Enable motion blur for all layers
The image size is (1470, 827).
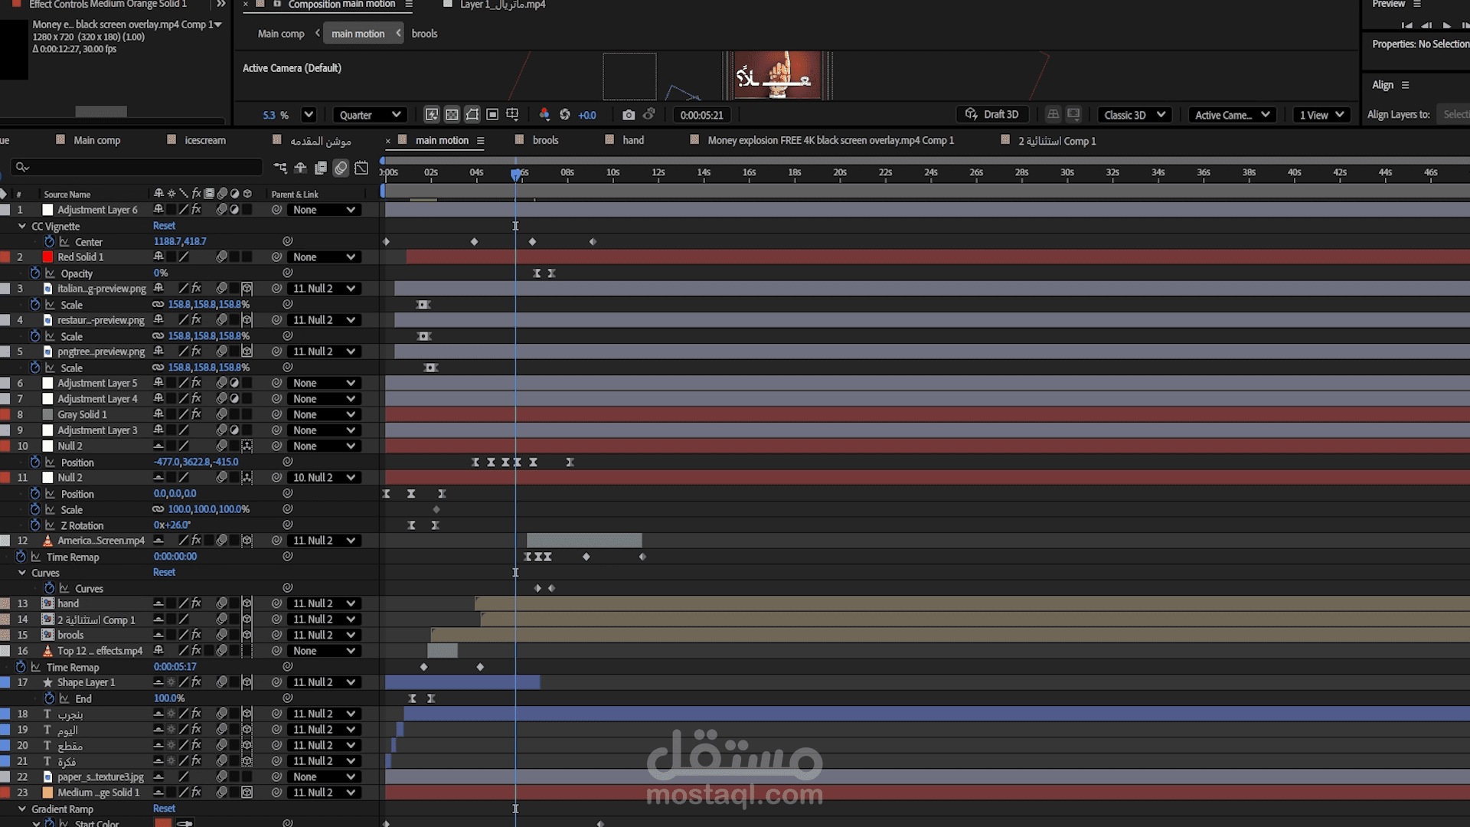pos(341,168)
